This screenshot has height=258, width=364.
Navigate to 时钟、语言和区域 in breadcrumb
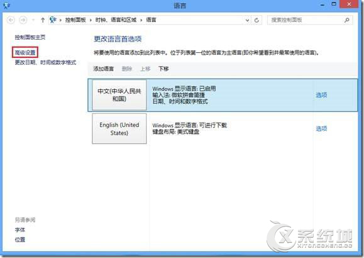point(116,20)
